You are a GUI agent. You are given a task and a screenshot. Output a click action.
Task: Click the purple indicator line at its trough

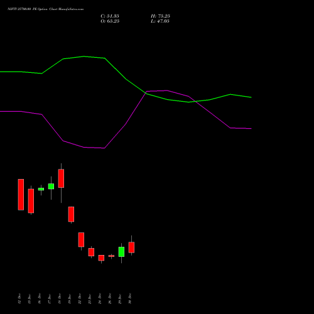(104, 148)
